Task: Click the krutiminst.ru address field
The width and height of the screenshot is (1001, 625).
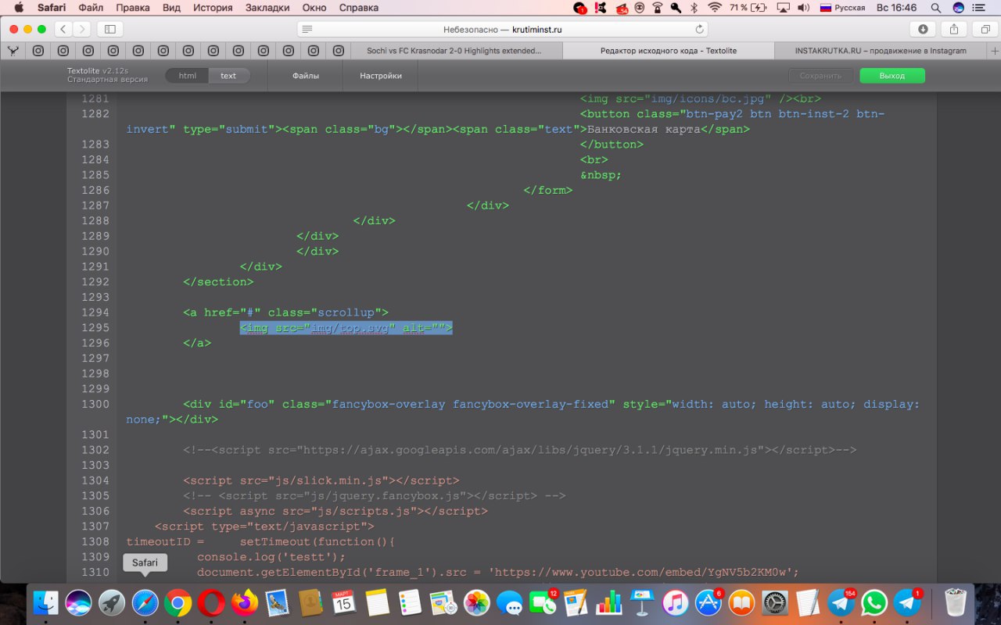Action: coord(503,29)
